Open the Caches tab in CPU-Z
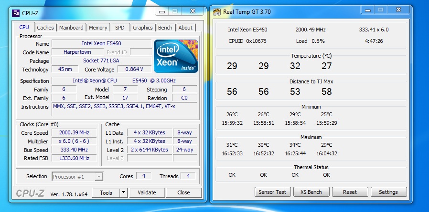 pyautogui.click(x=45, y=28)
